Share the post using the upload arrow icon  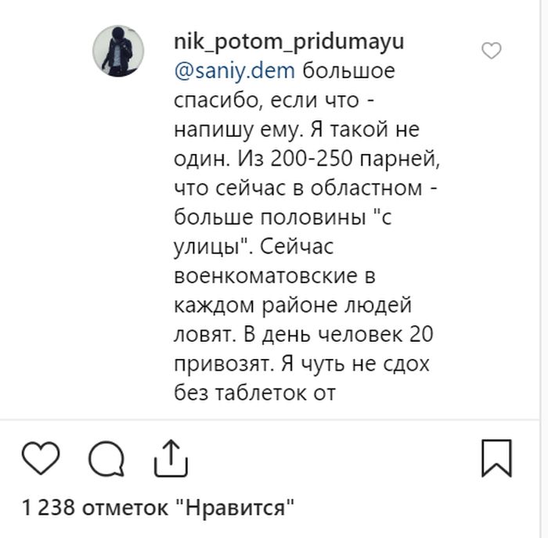pyautogui.click(x=170, y=458)
